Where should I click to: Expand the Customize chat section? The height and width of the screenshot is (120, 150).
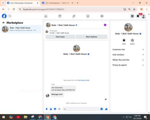coord(128,49)
